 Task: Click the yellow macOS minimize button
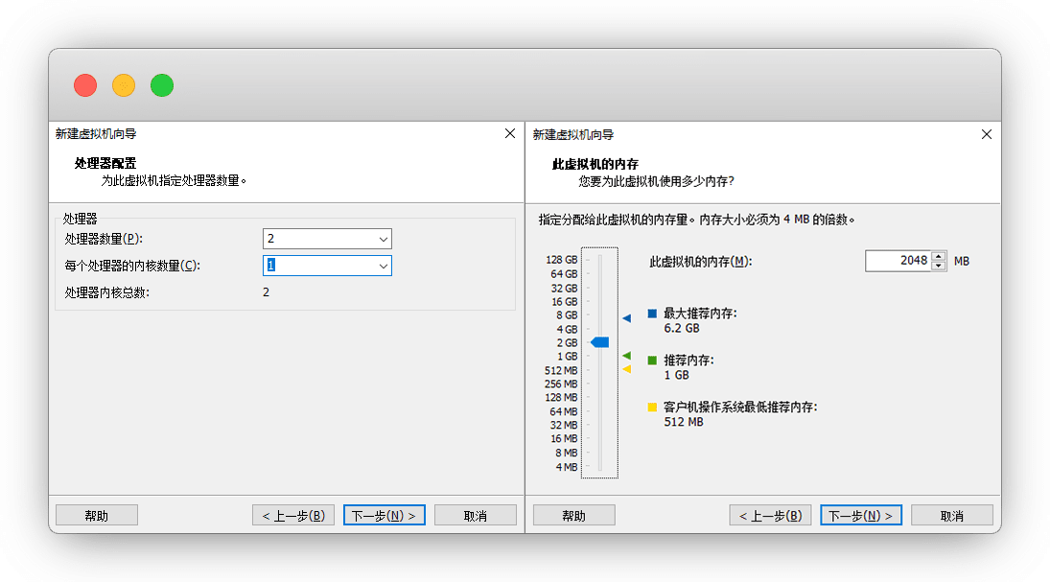124,85
